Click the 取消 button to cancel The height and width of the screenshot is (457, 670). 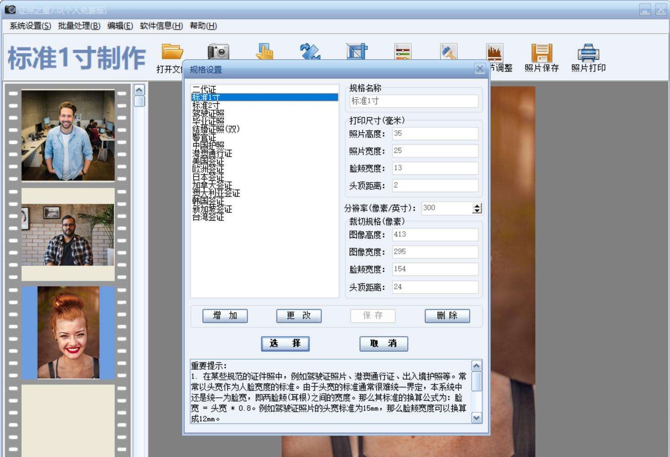pos(383,344)
